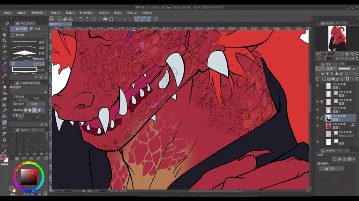The width and height of the screenshot is (359, 201).
Task: Open tool property 混合模式 dropdown
Action: (35, 104)
